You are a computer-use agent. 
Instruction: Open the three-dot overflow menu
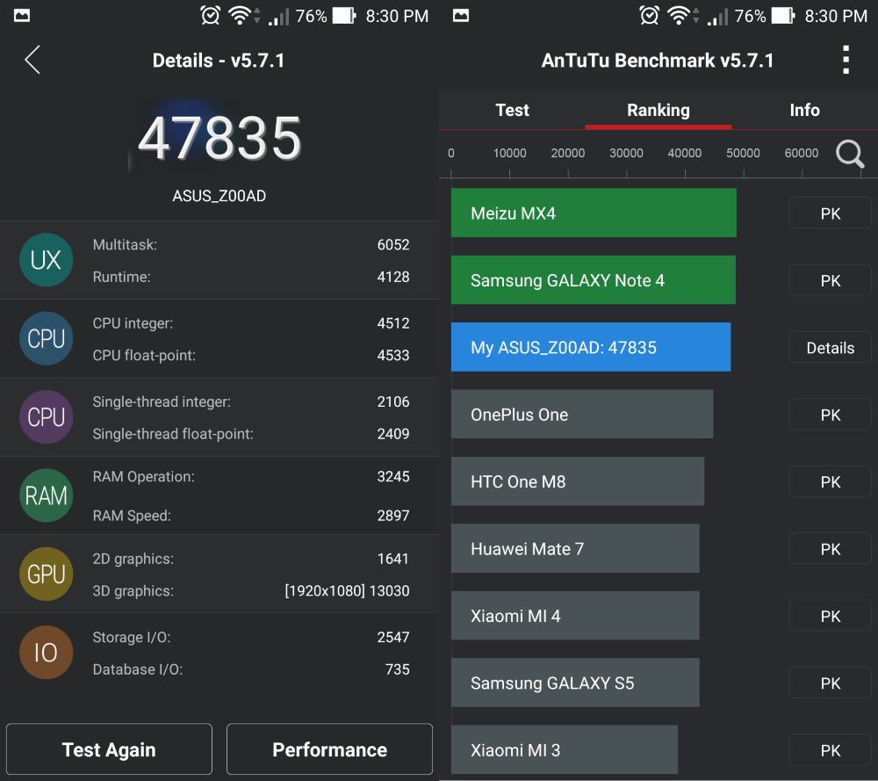[x=846, y=60]
